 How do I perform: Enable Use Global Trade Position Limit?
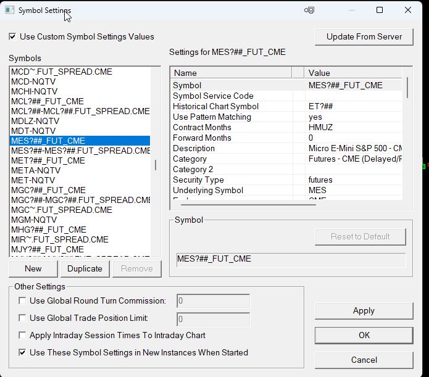click(x=22, y=318)
